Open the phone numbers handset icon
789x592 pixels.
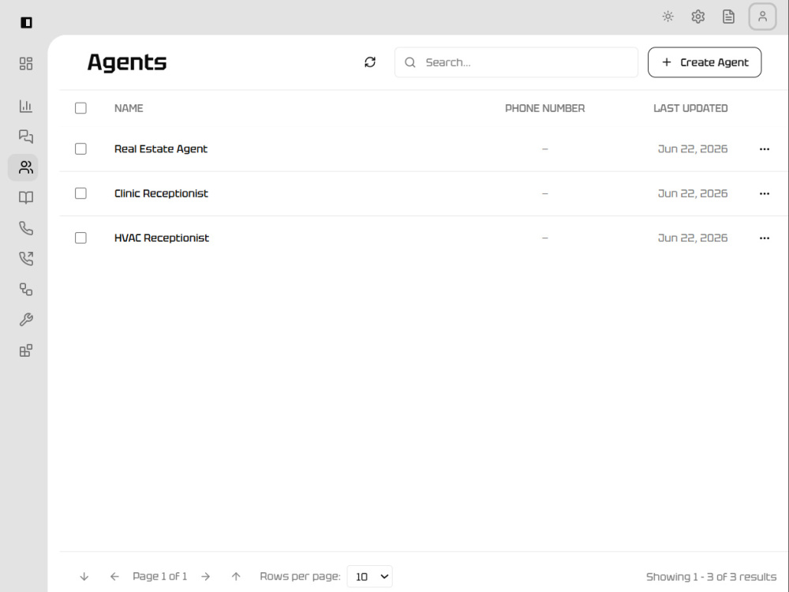point(26,228)
